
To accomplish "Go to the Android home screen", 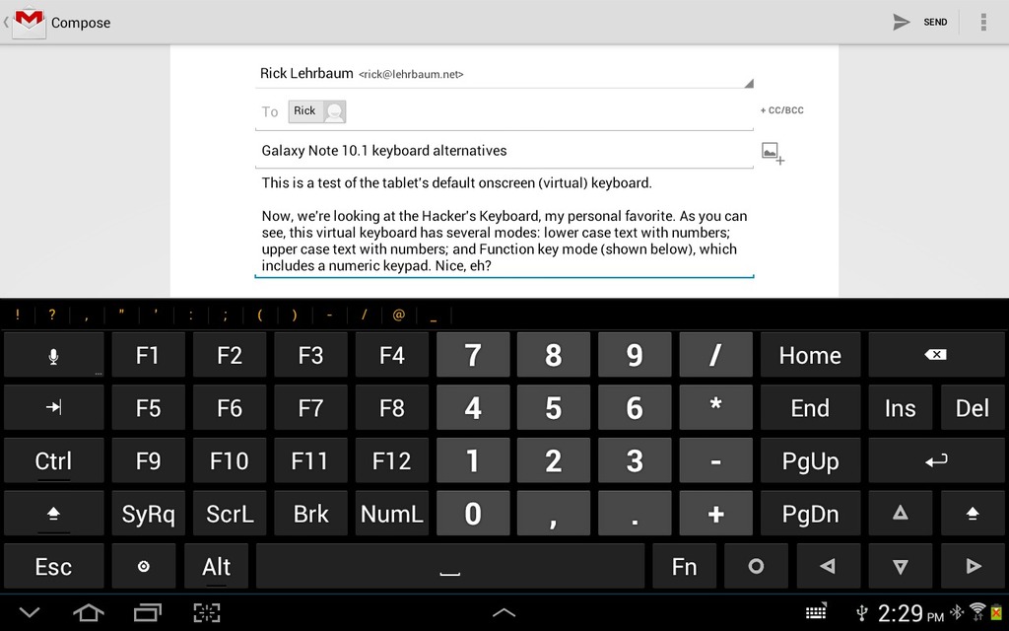I will point(89,612).
